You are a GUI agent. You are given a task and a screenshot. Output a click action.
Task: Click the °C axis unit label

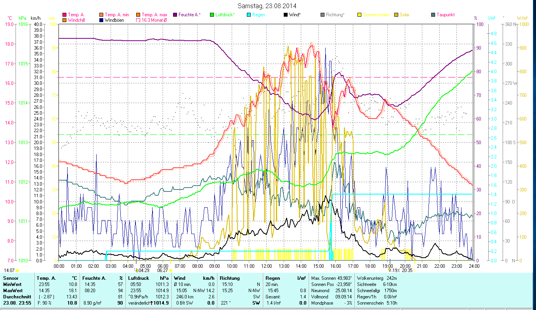pyautogui.click(x=10, y=18)
